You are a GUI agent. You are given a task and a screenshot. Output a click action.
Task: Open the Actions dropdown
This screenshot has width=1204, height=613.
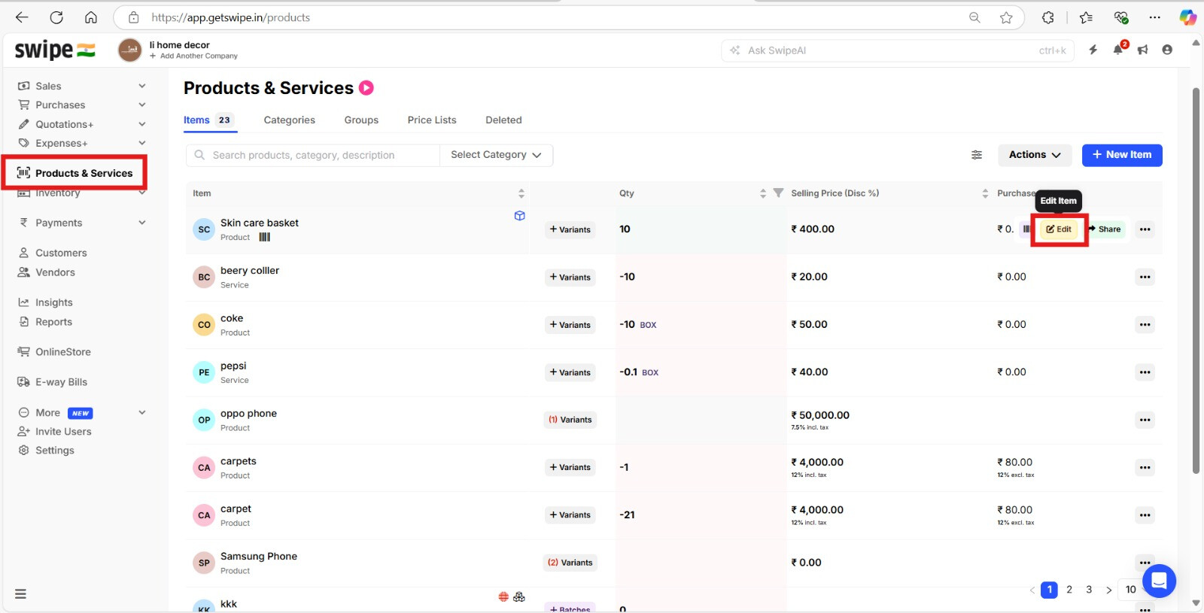click(1035, 155)
